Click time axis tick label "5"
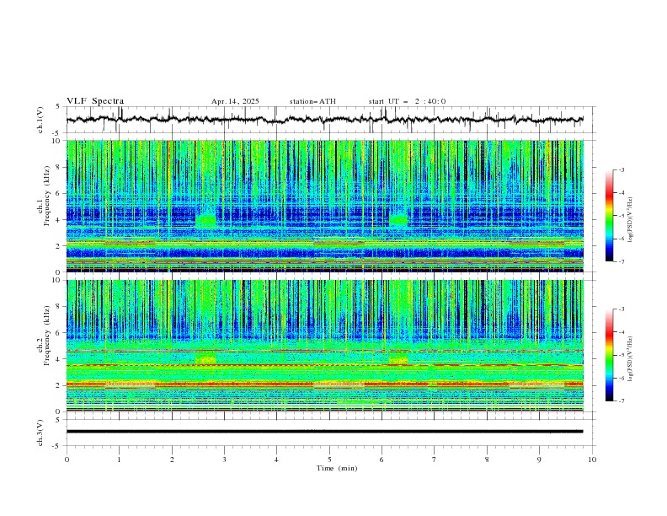 coord(329,460)
